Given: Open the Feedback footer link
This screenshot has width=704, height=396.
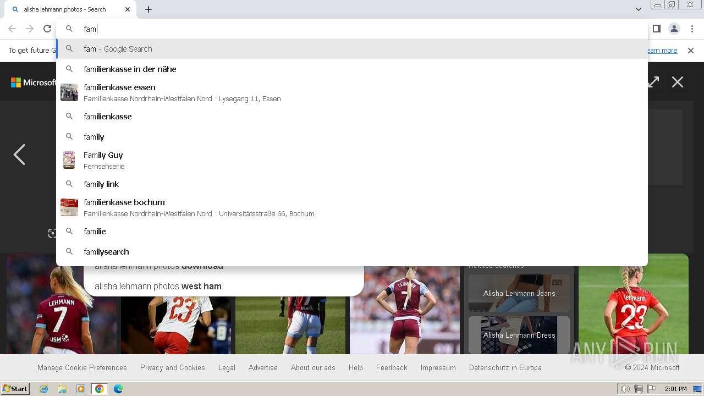Looking at the screenshot, I should pyautogui.click(x=392, y=367).
